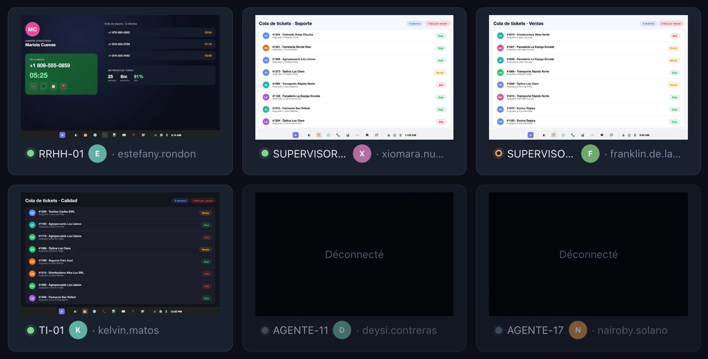Click the grey offline dot beside AGENTE-11
Viewport: 708px width, 359px height.
click(x=265, y=330)
